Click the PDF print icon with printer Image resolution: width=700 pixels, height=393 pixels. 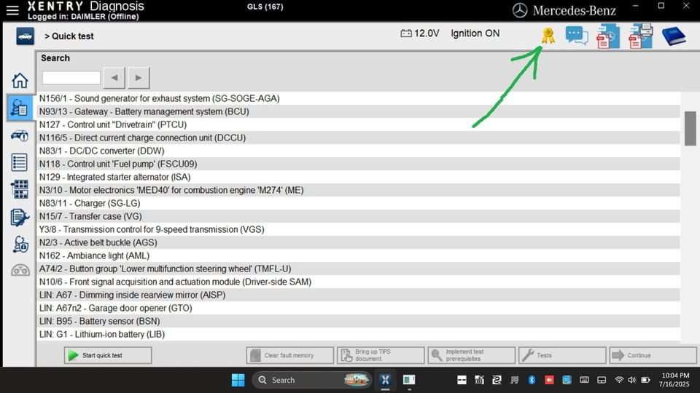[x=640, y=36]
